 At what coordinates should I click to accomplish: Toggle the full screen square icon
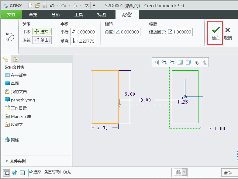tap(22, 173)
